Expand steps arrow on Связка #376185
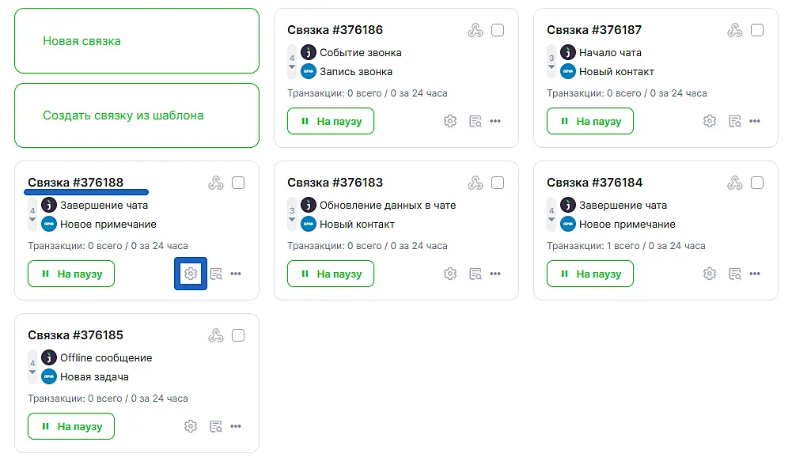 (x=32, y=372)
